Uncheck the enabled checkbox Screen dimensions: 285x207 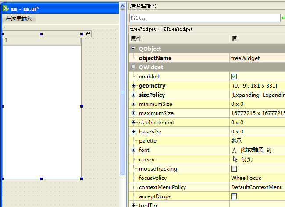[x=234, y=76]
